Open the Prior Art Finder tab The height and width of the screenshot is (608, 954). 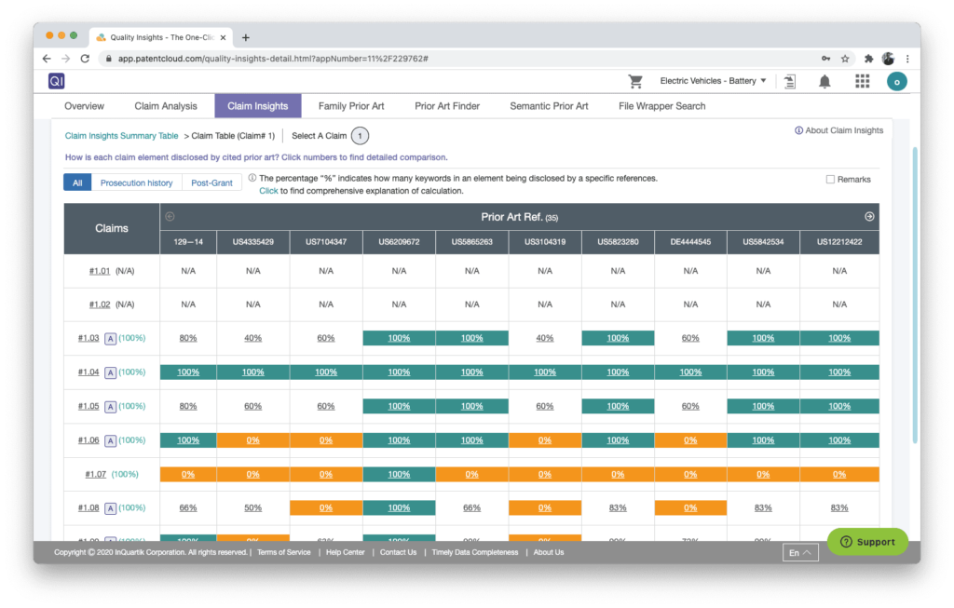tap(446, 105)
